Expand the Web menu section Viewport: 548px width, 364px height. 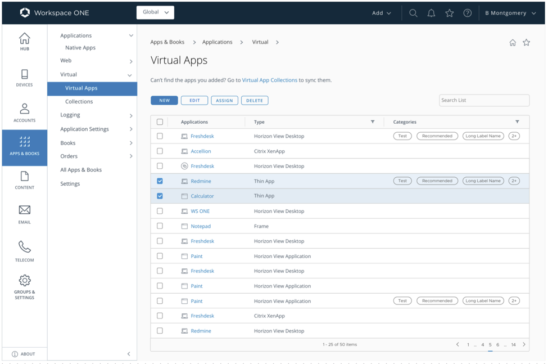pyautogui.click(x=131, y=61)
